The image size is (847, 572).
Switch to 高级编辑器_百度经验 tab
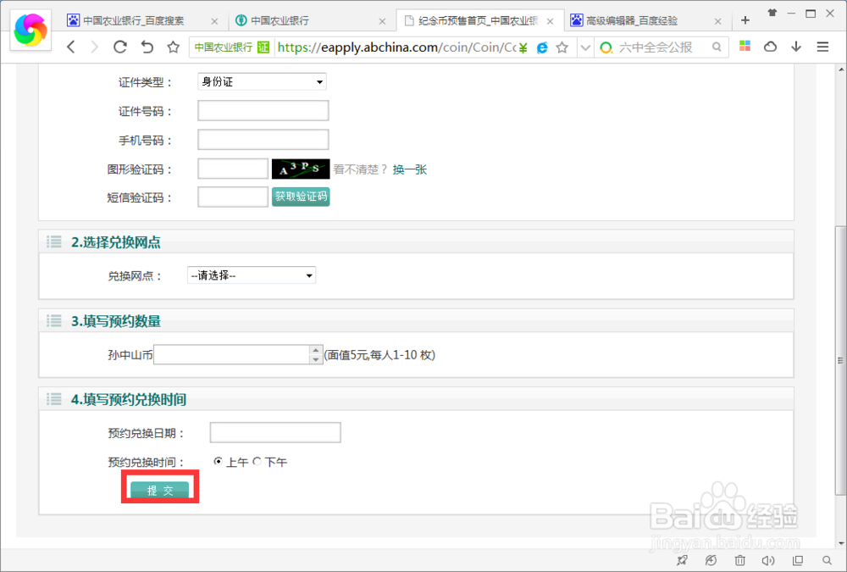click(x=632, y=20)
